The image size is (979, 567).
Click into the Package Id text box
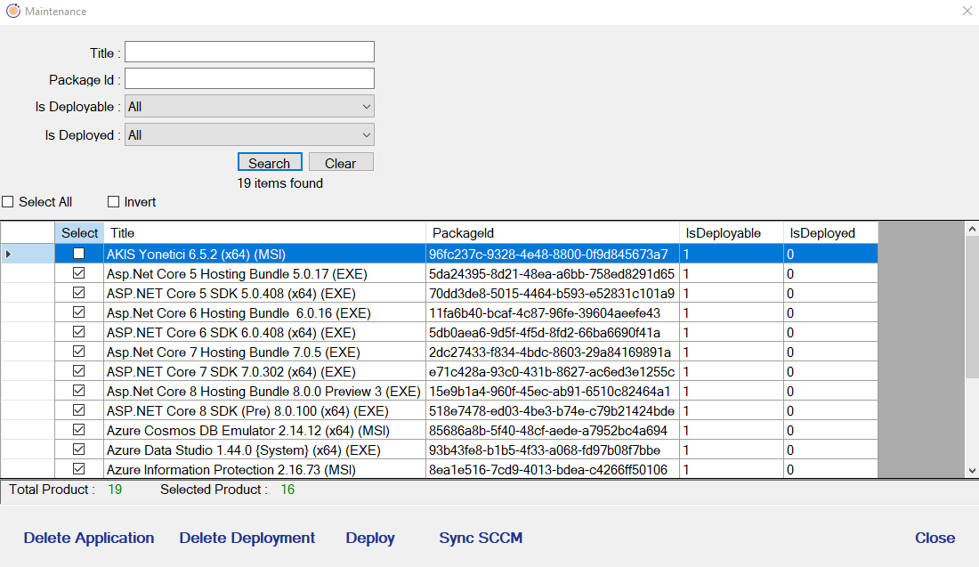click(x=249, y=78)
